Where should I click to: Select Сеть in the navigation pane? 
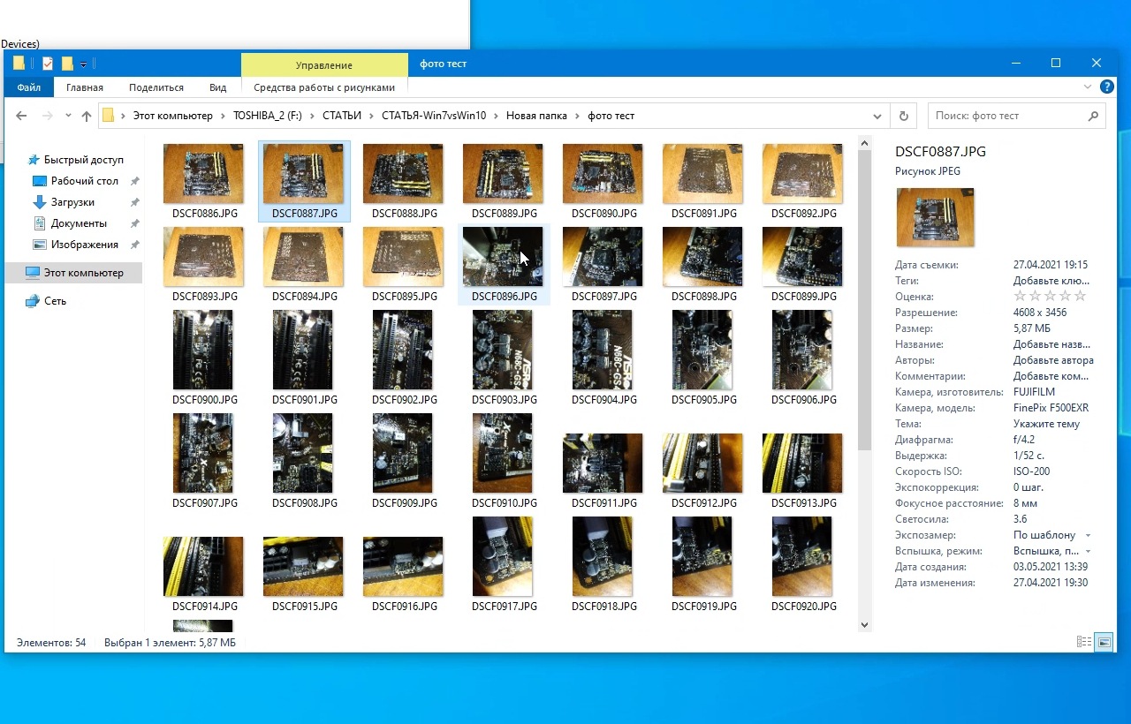(55, 301)
